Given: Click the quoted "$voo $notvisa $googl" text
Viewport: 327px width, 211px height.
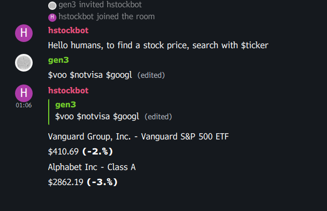Looking at the screenshot, I should tap(97, 116).
